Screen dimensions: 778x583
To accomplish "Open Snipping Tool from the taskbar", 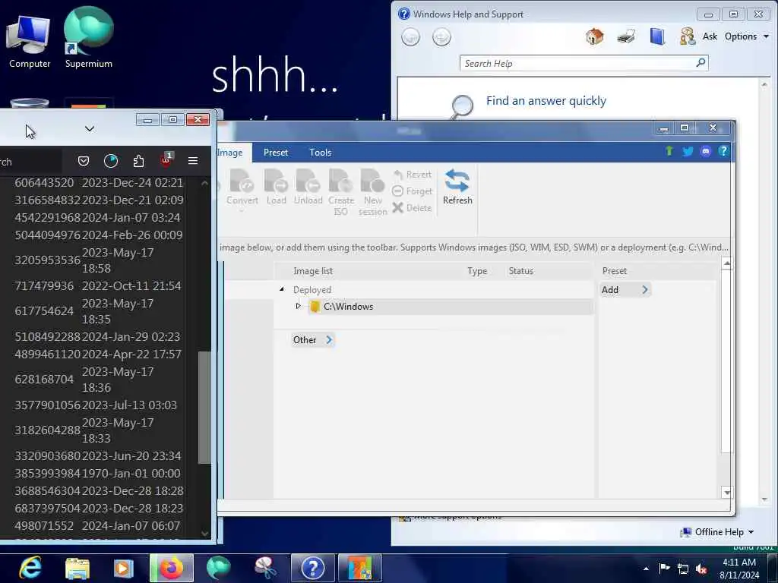I will coord(265,568).
